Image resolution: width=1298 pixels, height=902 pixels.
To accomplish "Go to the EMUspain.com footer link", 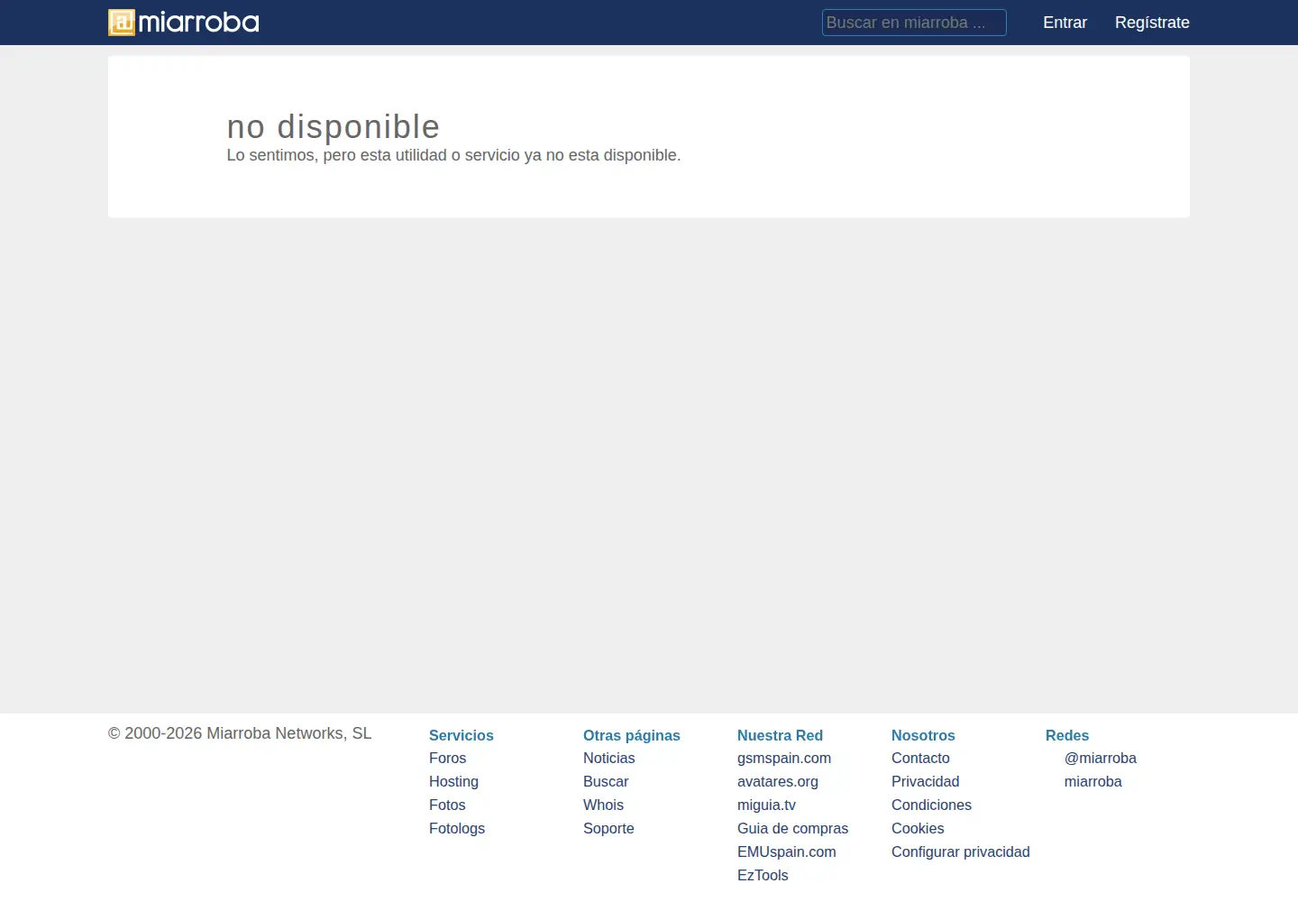I will (x=787, y=852).
